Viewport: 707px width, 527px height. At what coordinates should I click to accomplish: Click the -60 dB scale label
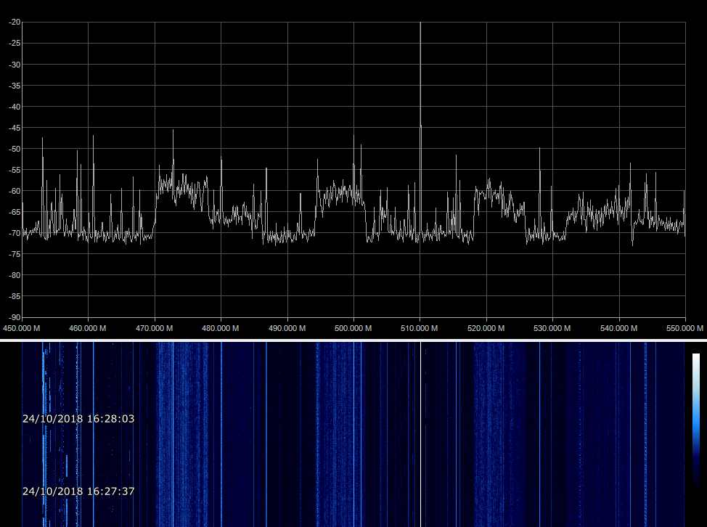[x=15, y=191]
